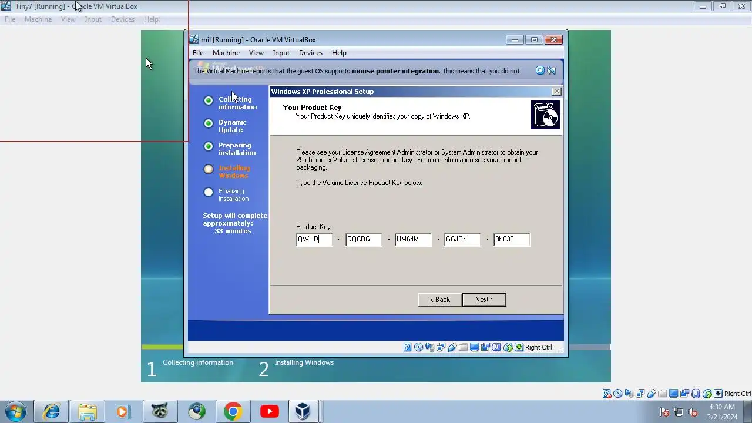
Task: Close the Windows XP Professional Setup dialog
Action: pos(556,92)
